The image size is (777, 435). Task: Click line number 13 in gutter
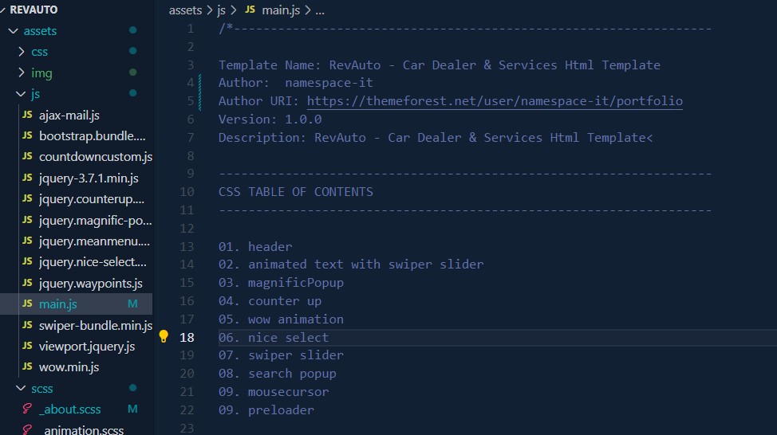[187, 247]
